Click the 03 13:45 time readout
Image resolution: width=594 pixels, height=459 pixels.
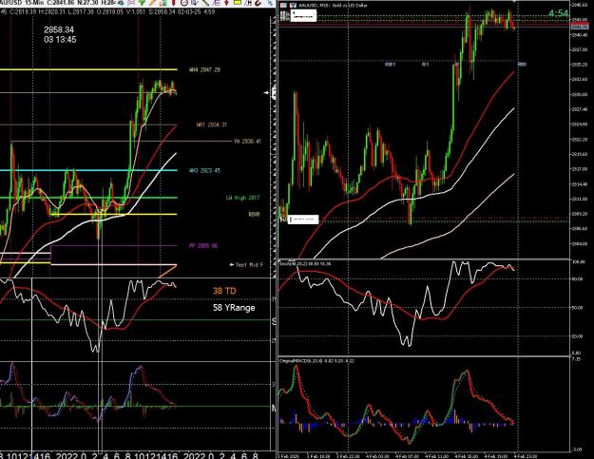tap(60, 39)
